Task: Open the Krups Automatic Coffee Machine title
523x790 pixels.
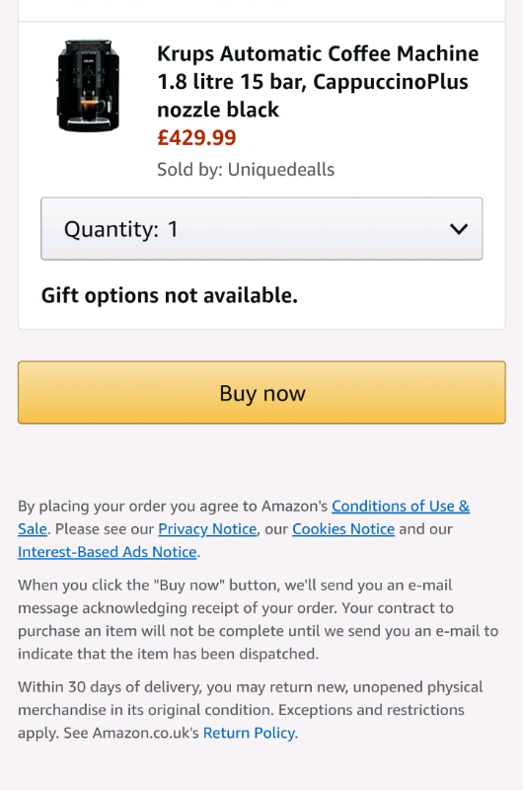Action: pyautogui.click(x=318, y=82)
